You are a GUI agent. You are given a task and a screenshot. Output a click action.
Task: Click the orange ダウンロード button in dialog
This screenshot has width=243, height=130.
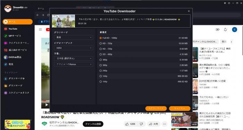(156, 108)
